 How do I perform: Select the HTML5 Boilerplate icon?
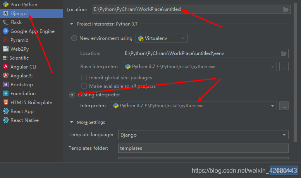point(6,102)
